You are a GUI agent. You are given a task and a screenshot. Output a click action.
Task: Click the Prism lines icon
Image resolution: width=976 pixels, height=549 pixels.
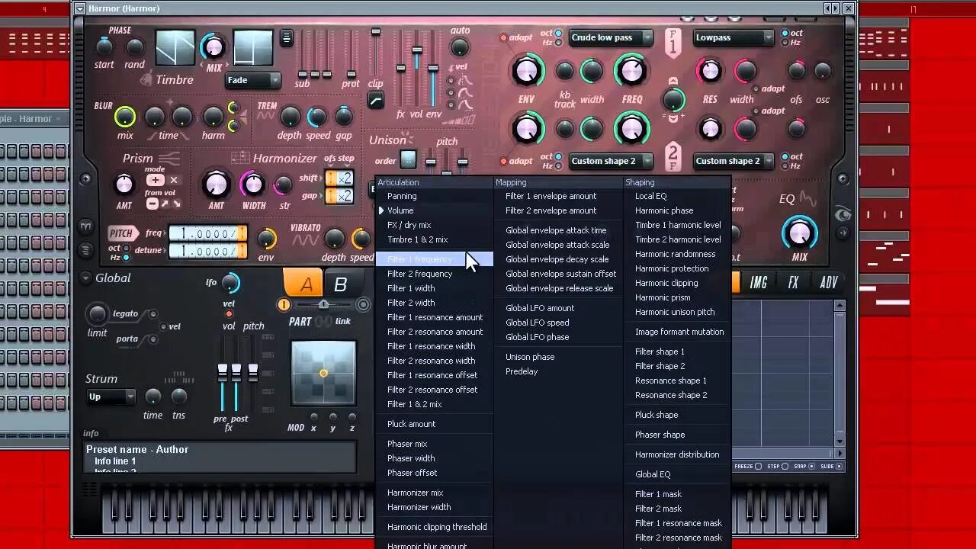169,158
